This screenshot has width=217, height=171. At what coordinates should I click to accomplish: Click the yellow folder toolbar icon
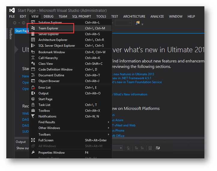point(137,23)
